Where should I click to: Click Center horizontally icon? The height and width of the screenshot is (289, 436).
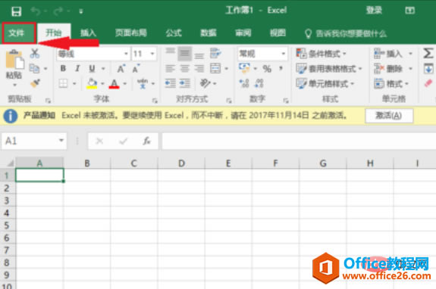click(184, 68)
